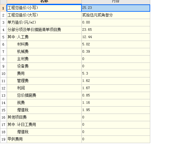Select the 材料费 value 5.02
The height and width of the screenshot is (165, 169).
coord(116,44)
